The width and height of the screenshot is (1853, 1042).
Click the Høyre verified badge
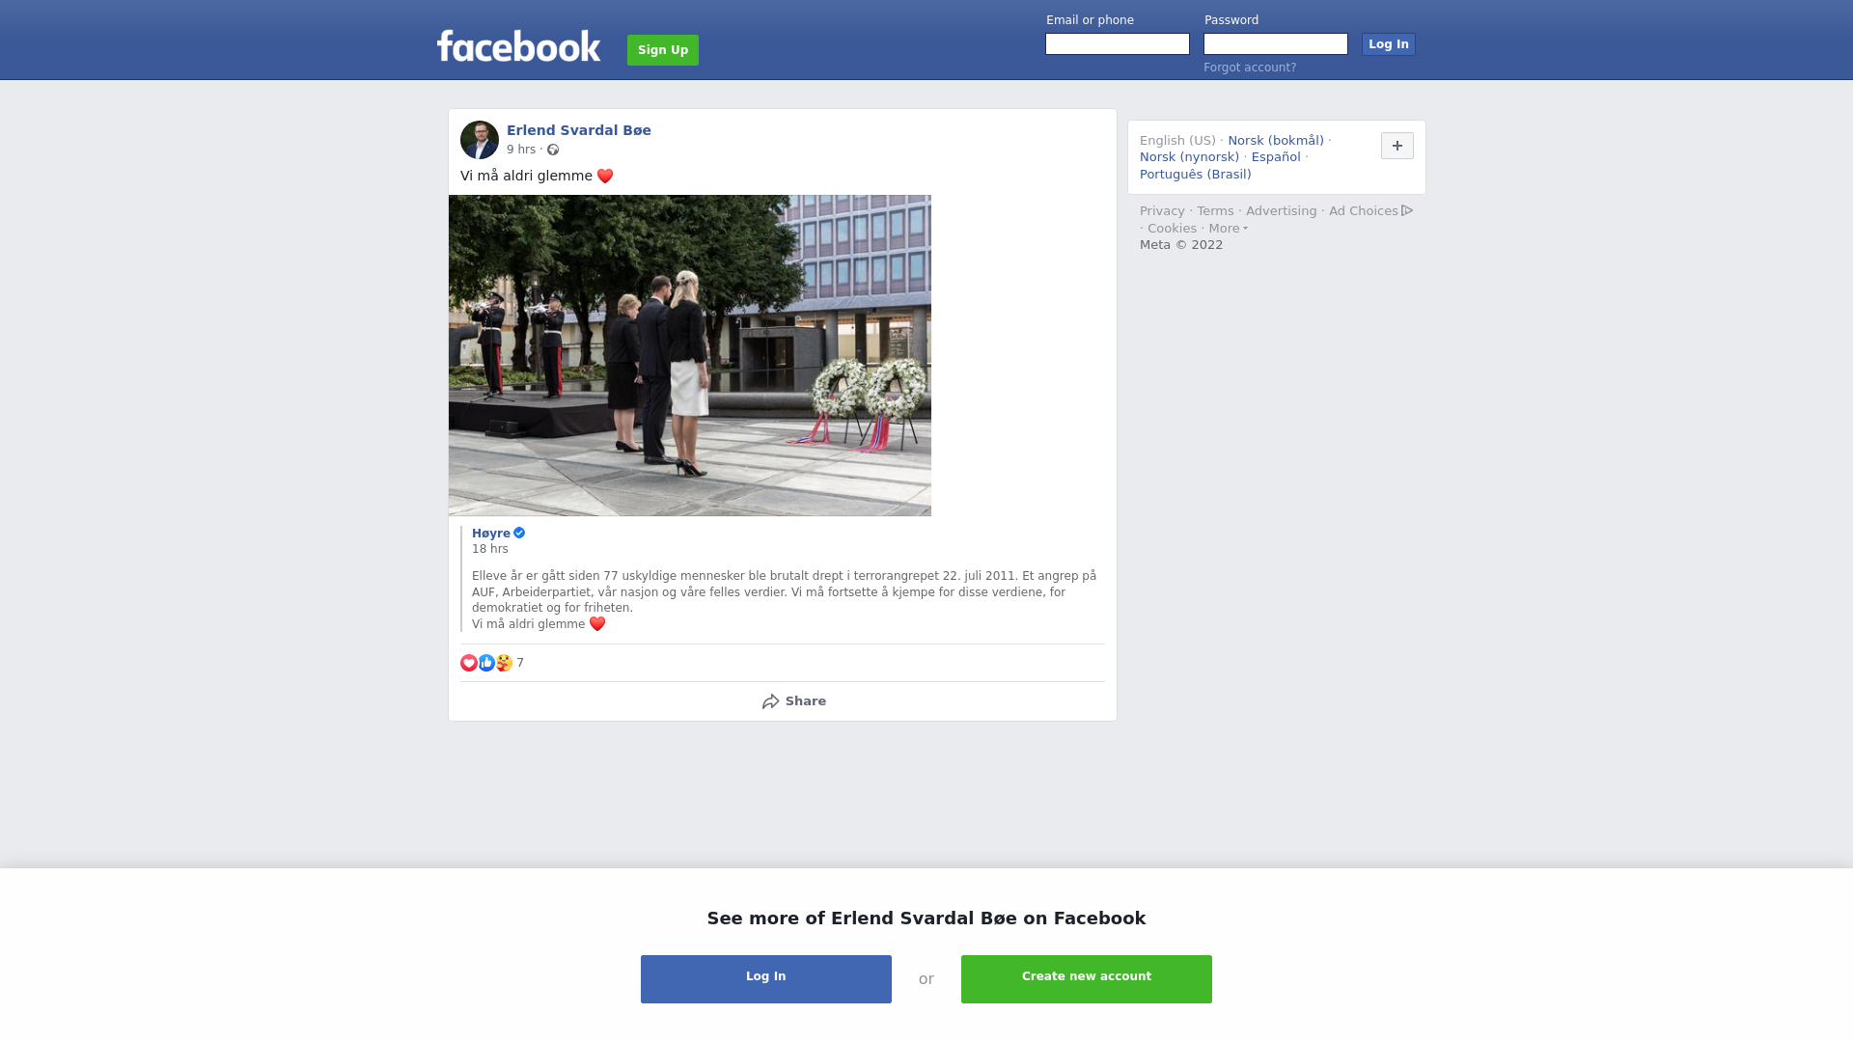(519, 533)
